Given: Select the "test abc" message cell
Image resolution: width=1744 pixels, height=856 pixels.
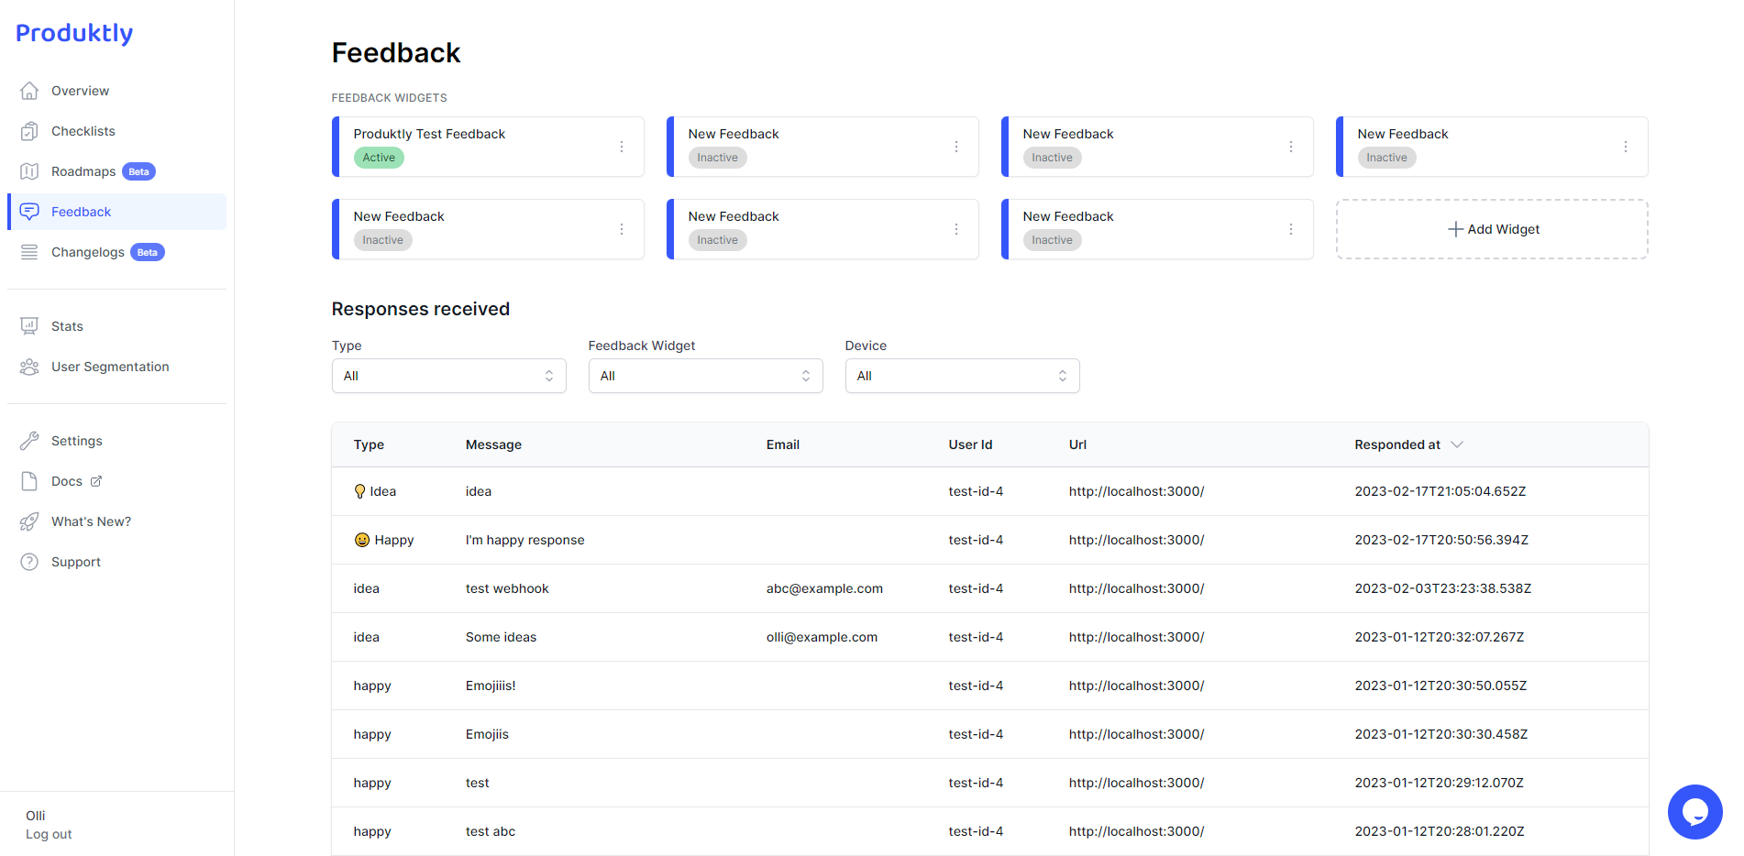Looking at the screenshot, I should pos(491,831).
